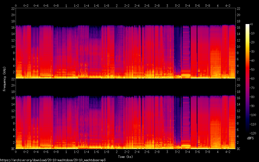The width and height of the screenshot is (259, 162).
Task: Click the "dBFS" label under the color scale
Action: tap(250, 138)
